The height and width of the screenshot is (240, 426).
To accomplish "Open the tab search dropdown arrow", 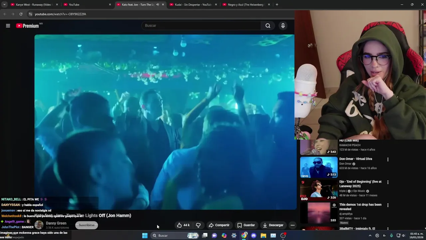I will point(4,5).
